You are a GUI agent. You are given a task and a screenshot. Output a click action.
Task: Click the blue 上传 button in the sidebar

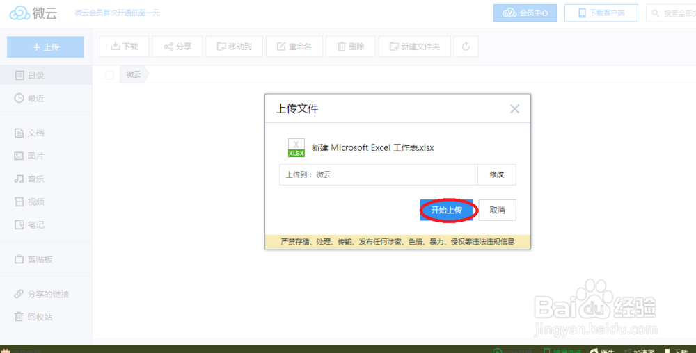[45, 47]
